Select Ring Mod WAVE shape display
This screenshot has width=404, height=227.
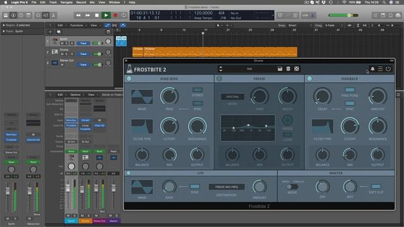pos(142,96)
